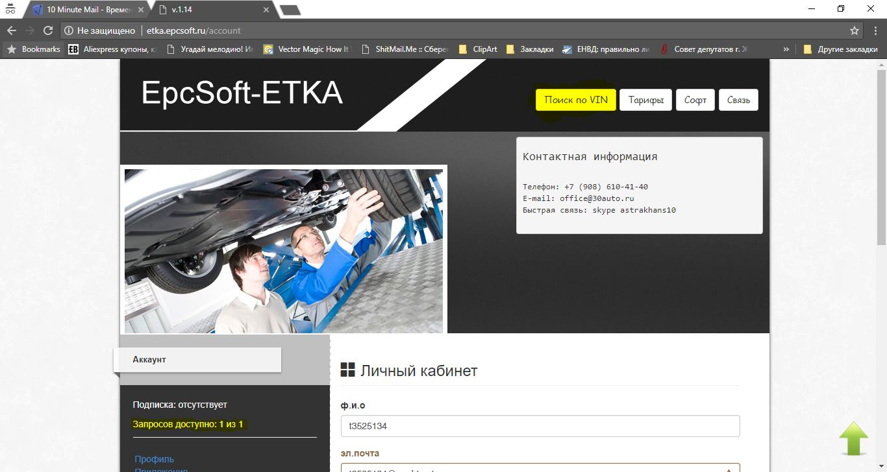This screenshot has width=887, height=472.
Task: Click 'Запросов доступно: 1 из 1' text
Action: click(188, 425)
